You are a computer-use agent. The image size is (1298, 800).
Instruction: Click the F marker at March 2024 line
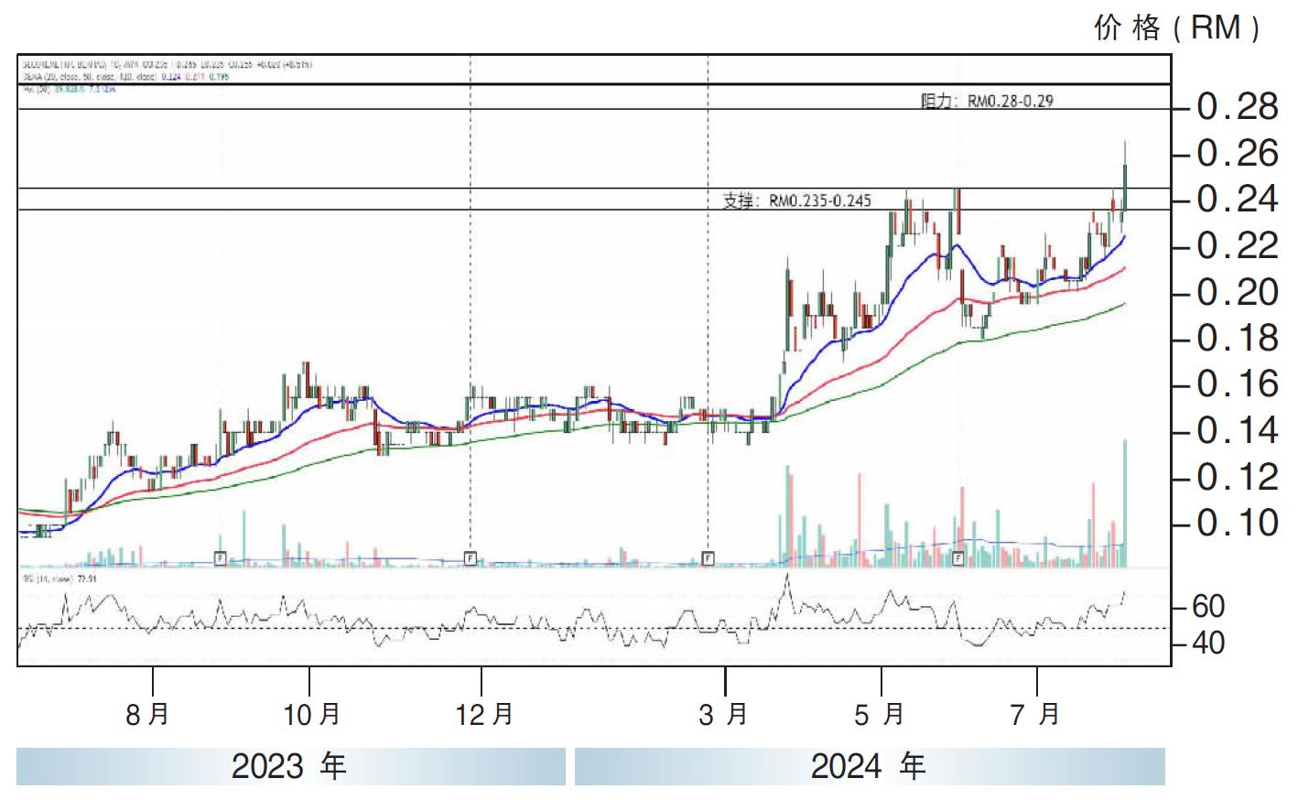coord(708,557)
